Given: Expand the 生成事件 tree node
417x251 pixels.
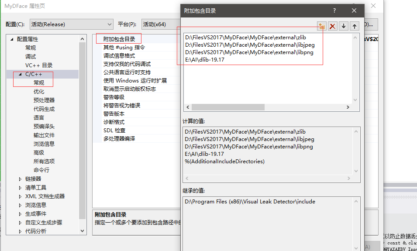Looking at the screenshot, I should [20, 214].
